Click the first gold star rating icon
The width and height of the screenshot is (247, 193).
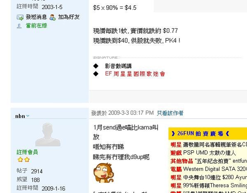(x=20, y=160)
